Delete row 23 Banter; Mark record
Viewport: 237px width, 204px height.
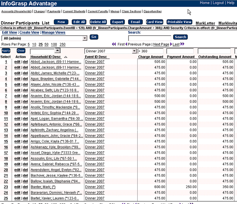25,187
